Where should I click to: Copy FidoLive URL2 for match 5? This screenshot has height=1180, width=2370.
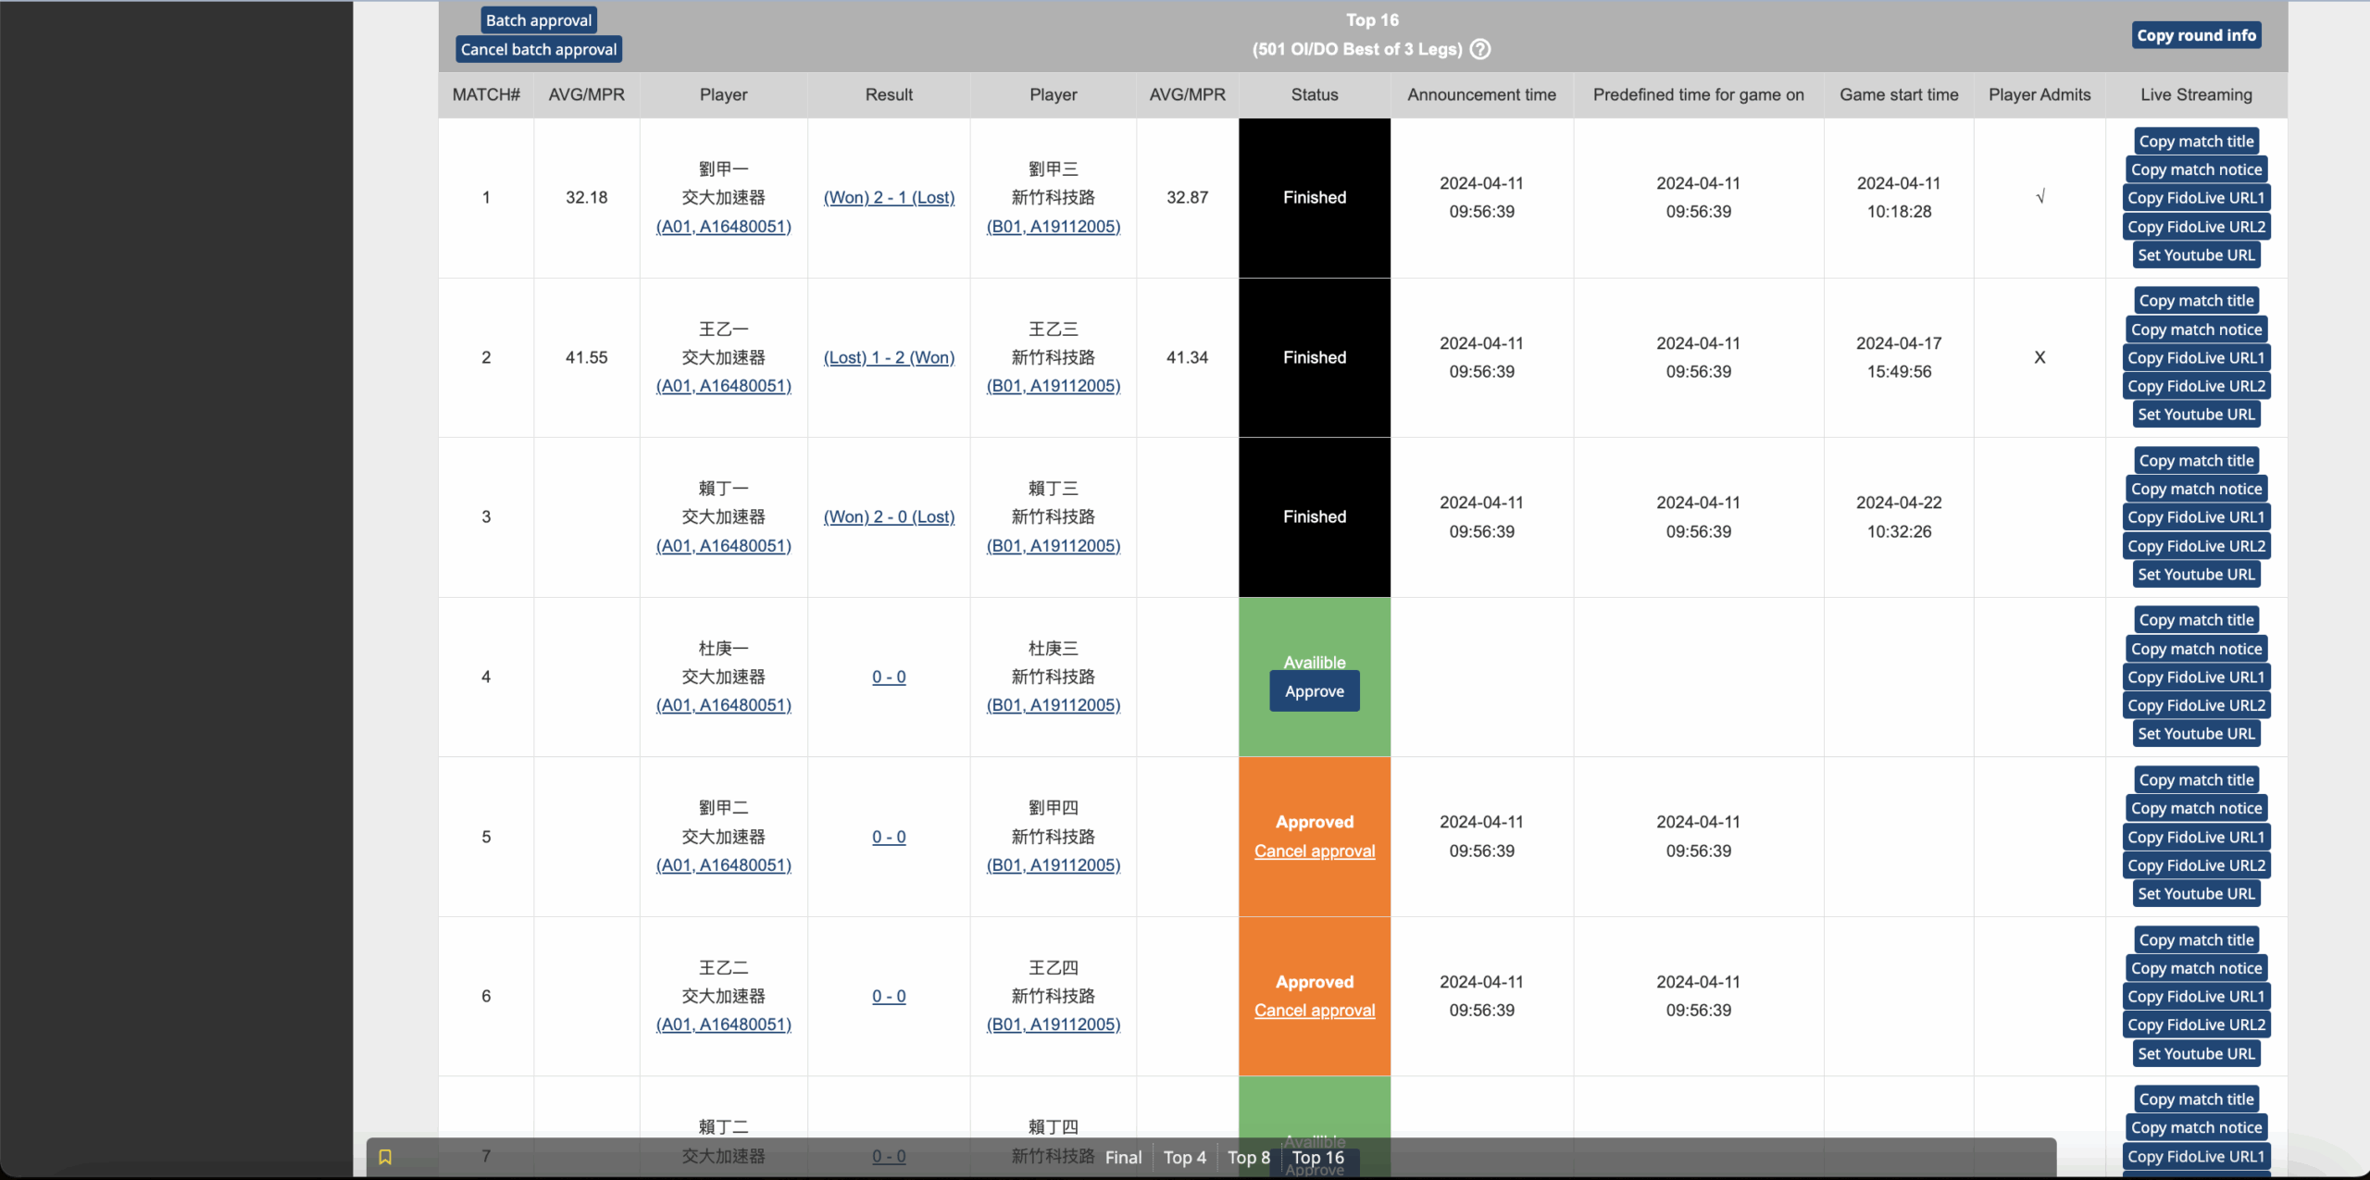(2196, 865)
